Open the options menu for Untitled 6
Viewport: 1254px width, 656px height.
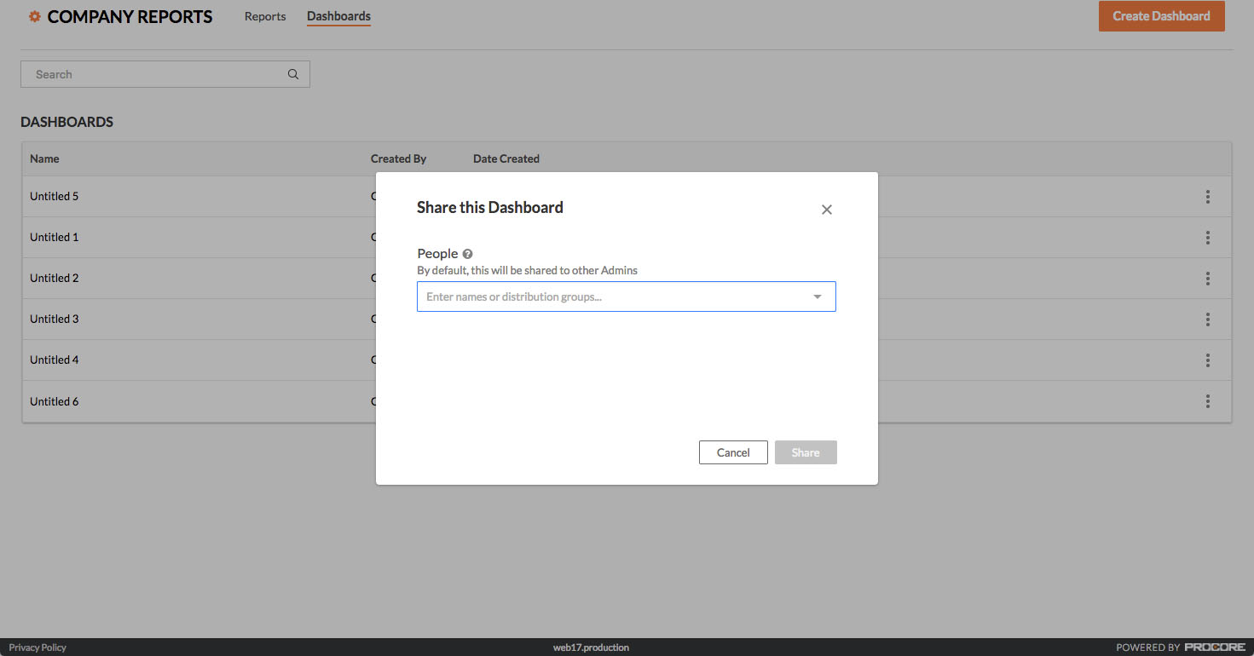[1208, 400]
